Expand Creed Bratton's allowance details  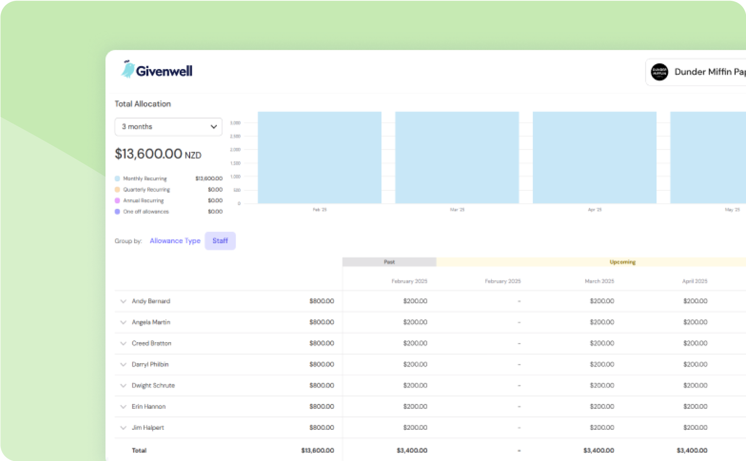coord(123,343)
